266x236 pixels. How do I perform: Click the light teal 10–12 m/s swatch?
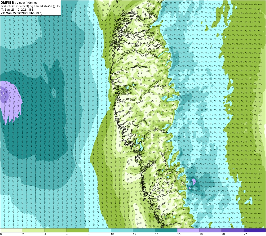pyautogui.click(x=122, y=230)
